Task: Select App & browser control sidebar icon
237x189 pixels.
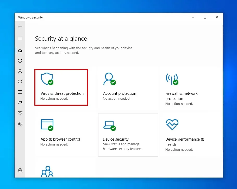Action: (20, 92)
